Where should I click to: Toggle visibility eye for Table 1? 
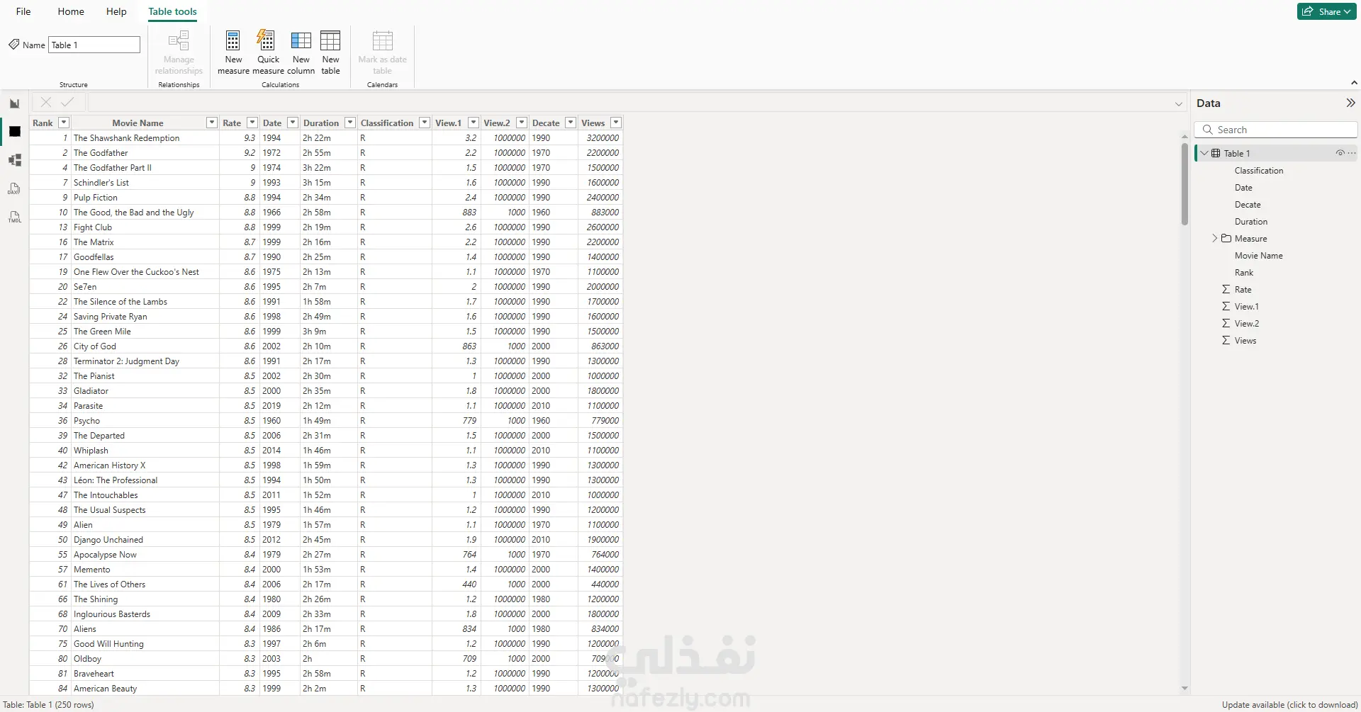click(1340, 153)
